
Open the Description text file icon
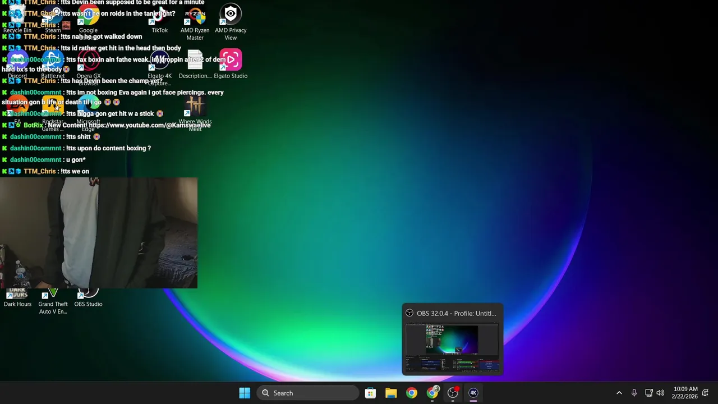[x=195, y=64]
